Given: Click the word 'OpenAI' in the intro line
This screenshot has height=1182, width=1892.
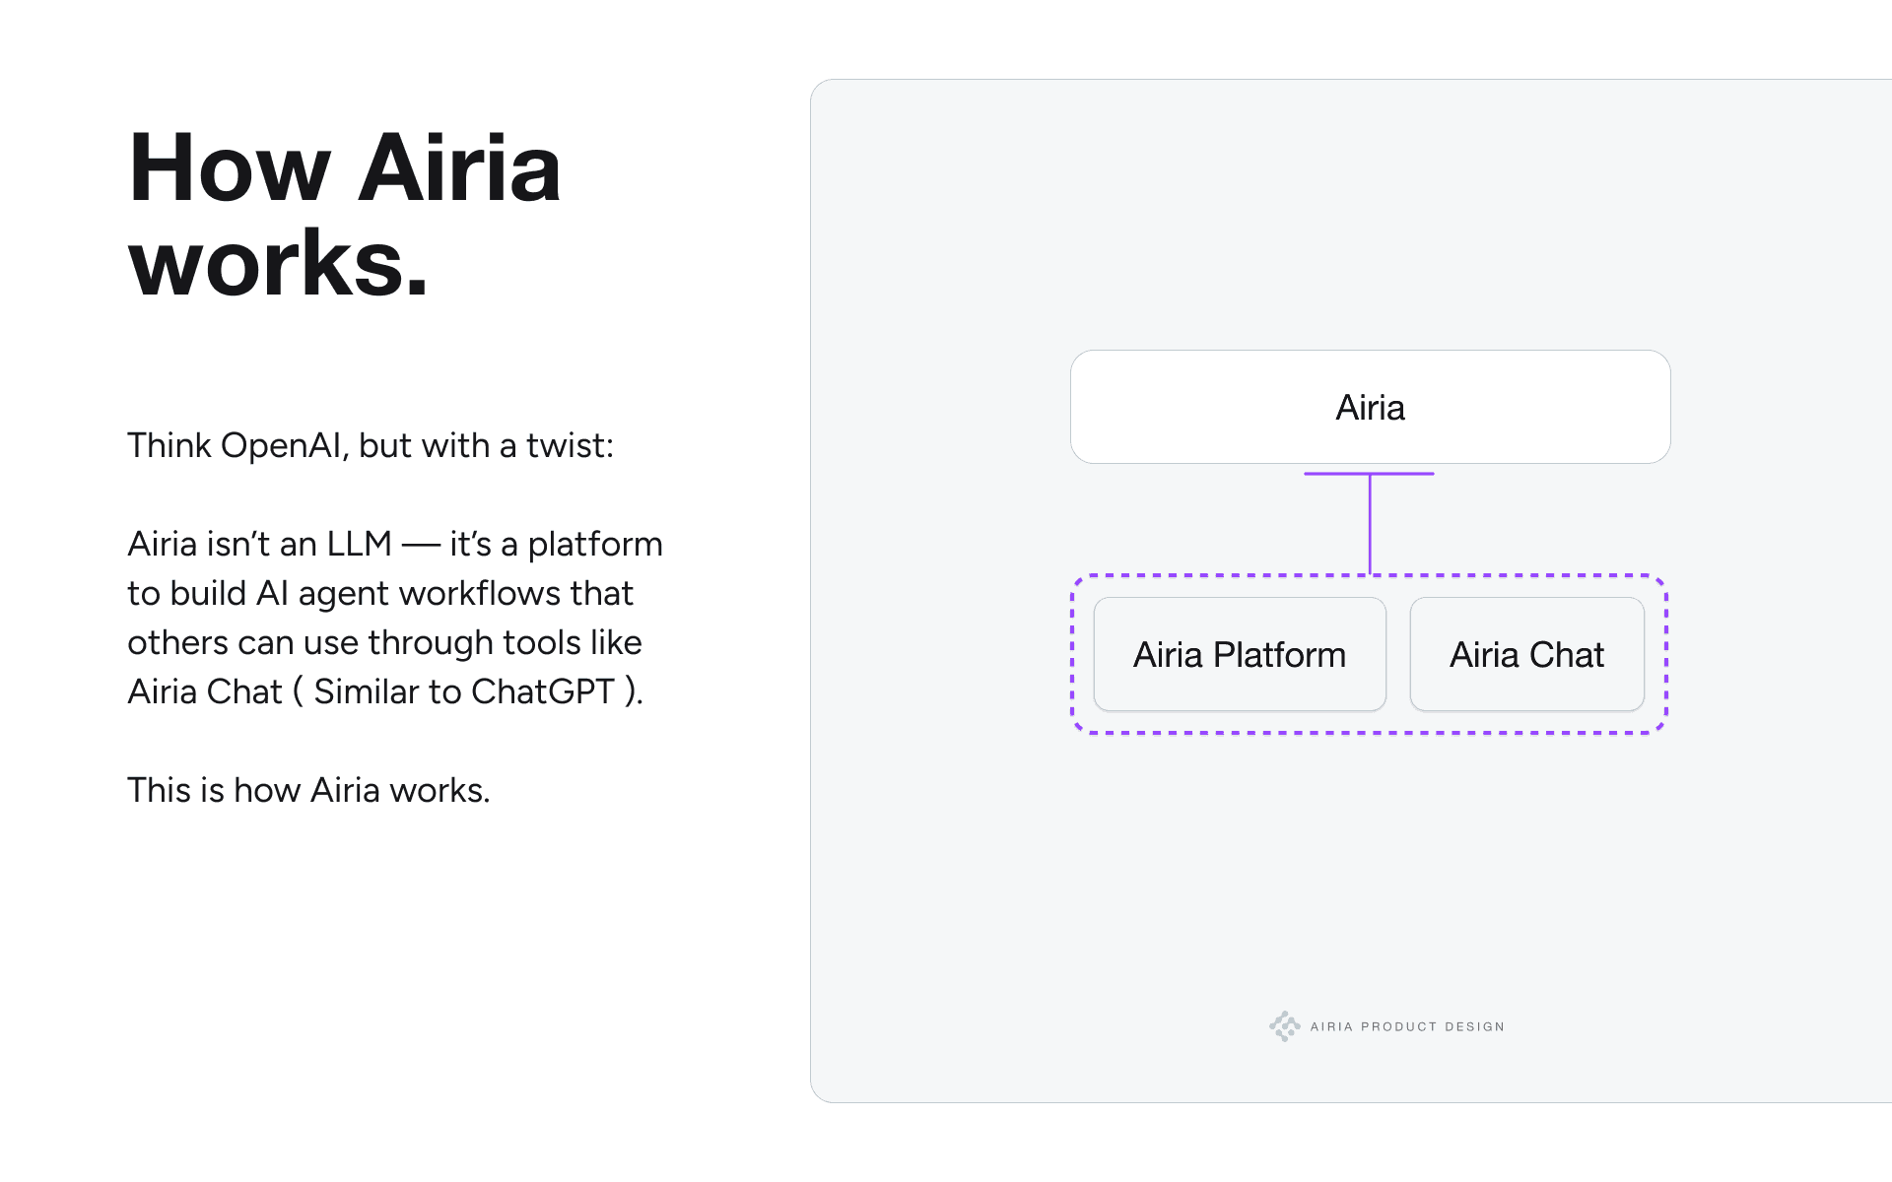Looking at the screenshot, I should coord(281,445).
